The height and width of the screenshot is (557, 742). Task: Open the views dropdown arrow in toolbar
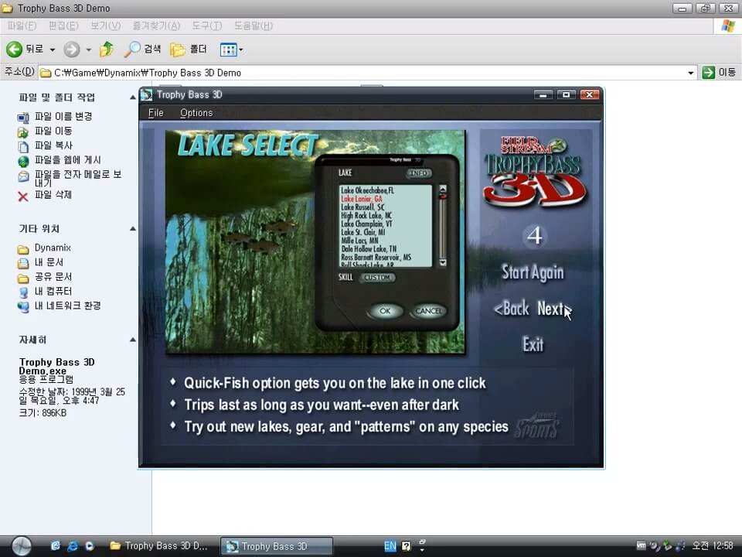(x=241, y=50)
